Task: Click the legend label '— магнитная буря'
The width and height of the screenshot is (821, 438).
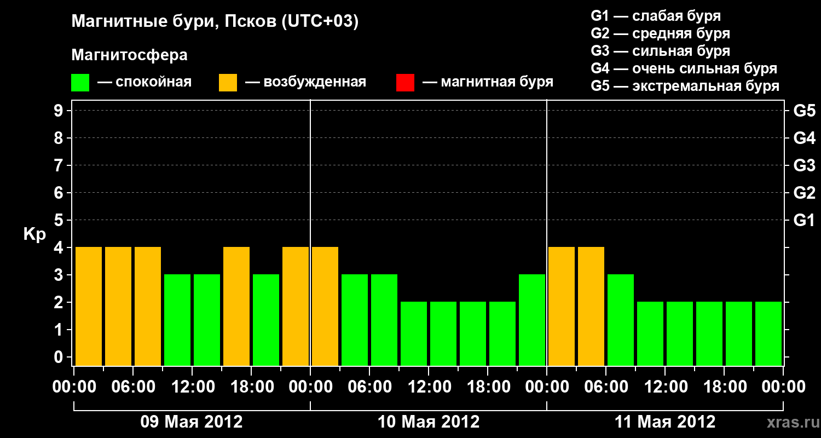Action: coord(488,82)
